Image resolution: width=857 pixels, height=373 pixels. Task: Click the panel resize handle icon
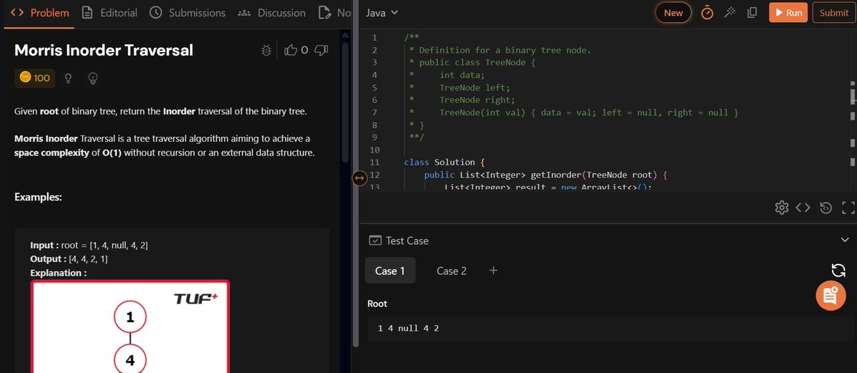(x=359, y=178)
